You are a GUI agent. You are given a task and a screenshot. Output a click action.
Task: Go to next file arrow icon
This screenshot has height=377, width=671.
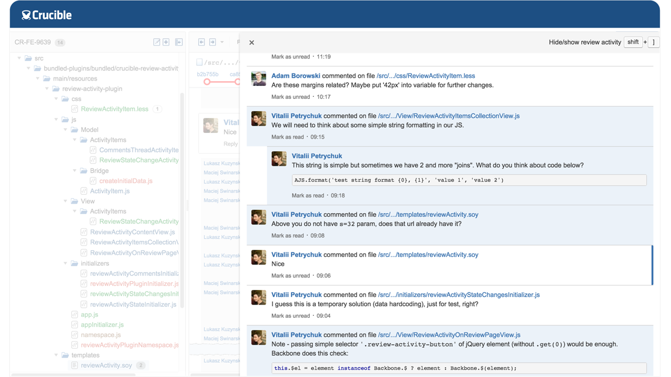[x=212, y=42]
